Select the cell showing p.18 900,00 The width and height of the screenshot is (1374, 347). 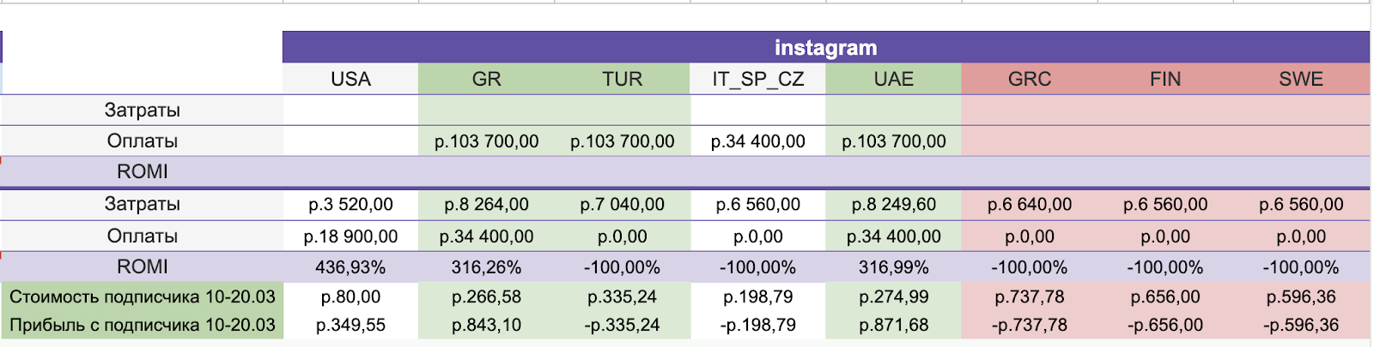[350, 236]
